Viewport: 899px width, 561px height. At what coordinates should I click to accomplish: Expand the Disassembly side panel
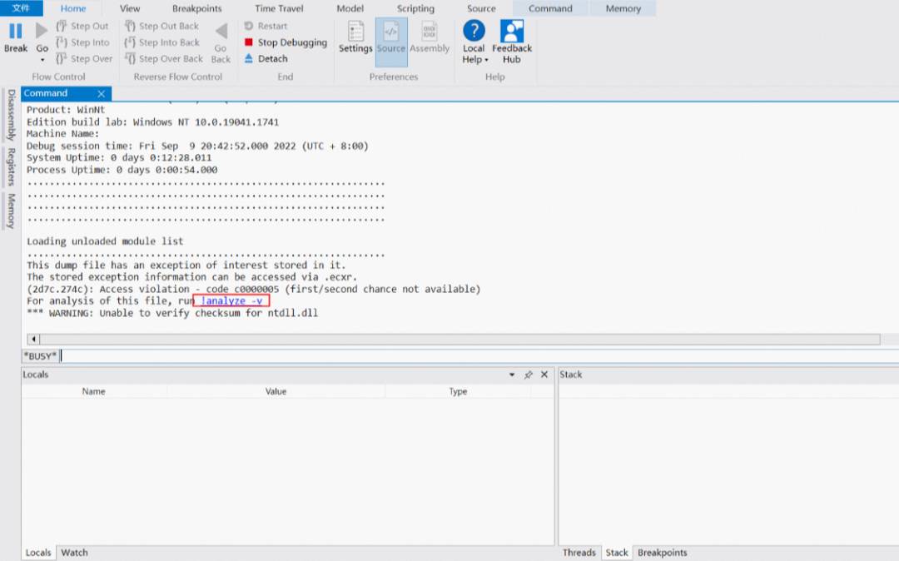pyautogui.click(x=11, y=115)
